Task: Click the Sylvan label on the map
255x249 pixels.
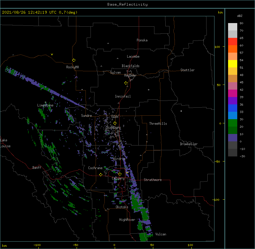Action: [x=115, y=72]
